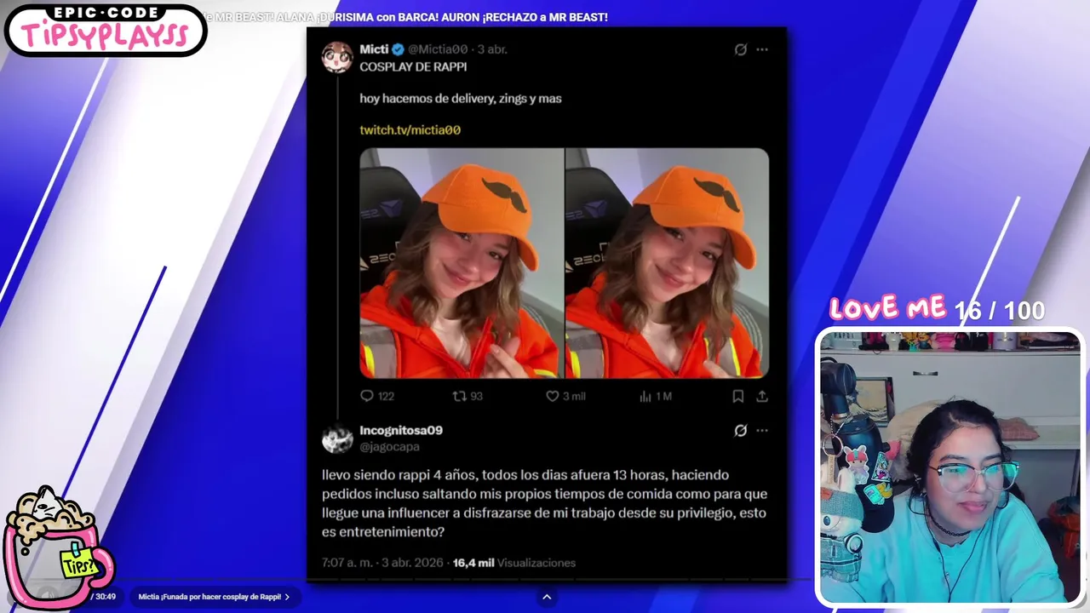Bookmark Micti's tweet
This screenshot has width=1090, height=613.
click(738, 396)
